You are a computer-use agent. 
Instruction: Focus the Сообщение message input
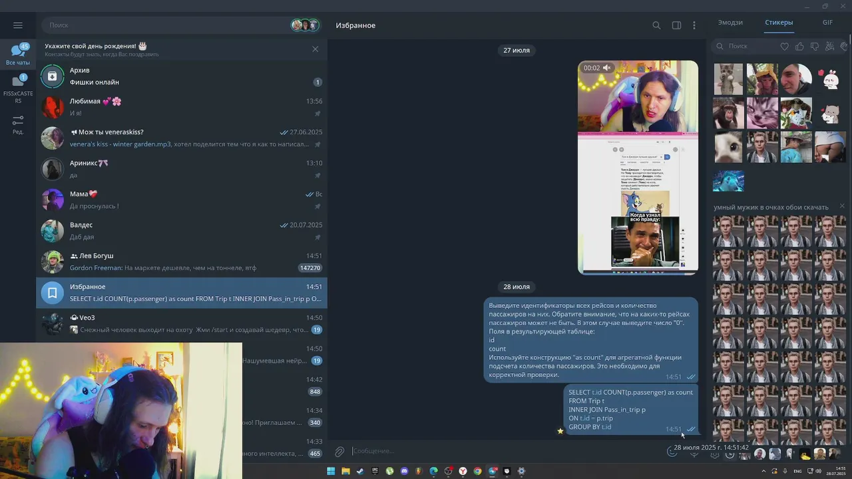pos(506,451)
